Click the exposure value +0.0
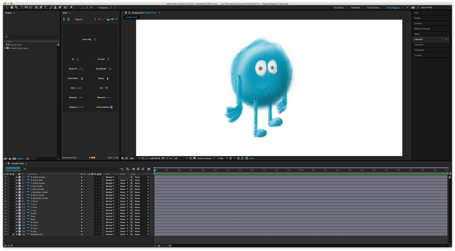The image size is (455, 251). pyautogui.click(x=251, y=158)
